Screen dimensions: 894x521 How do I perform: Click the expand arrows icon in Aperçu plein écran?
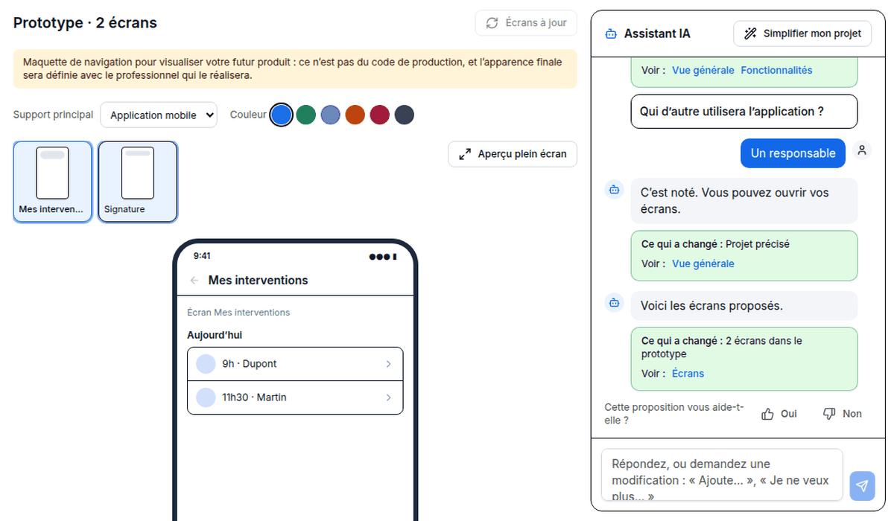465,154
